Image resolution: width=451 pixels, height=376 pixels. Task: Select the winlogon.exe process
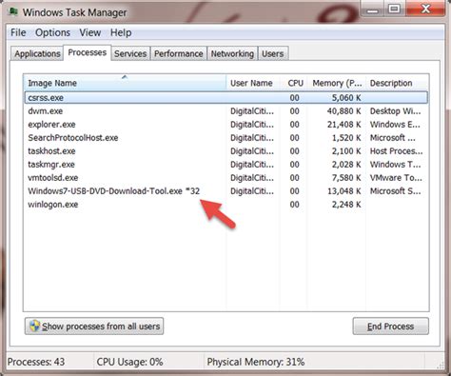coord(226,205)
